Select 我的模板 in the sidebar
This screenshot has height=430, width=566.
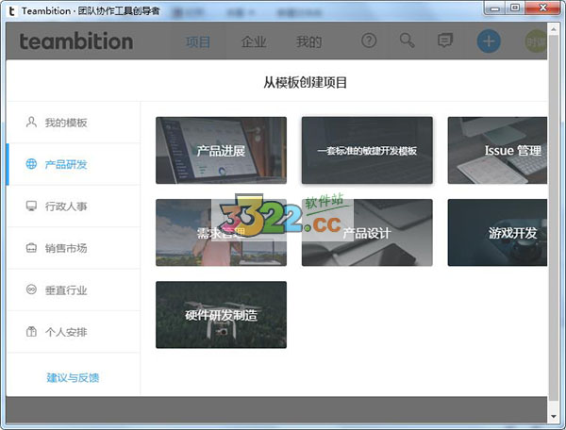66,123
